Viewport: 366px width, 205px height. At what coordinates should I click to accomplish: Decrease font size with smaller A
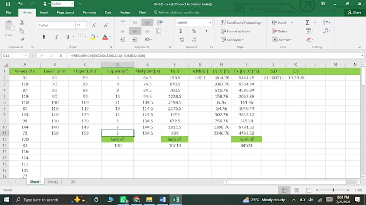[105, 25]
